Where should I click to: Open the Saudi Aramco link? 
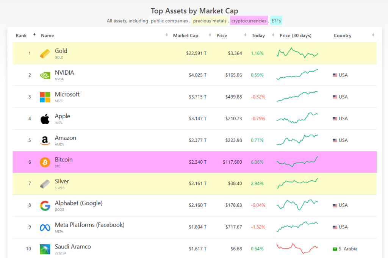pos(73,247)
